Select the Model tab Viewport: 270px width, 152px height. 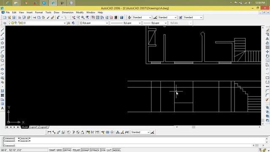coord(24,127)
